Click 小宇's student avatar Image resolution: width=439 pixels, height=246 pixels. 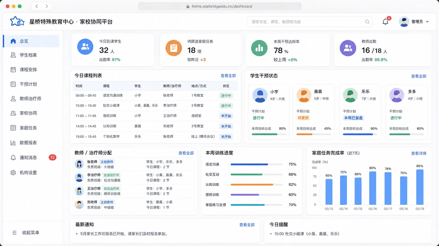[x=260, y=95]
